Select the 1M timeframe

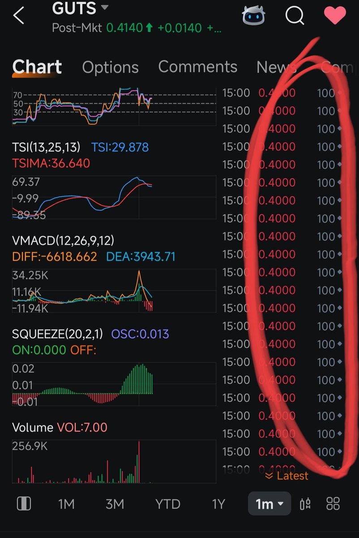(x=66, y=504)
